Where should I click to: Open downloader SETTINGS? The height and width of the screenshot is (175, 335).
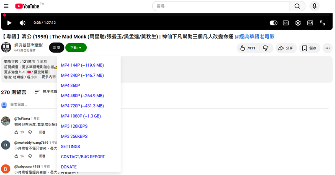click(x=70, y=147)
